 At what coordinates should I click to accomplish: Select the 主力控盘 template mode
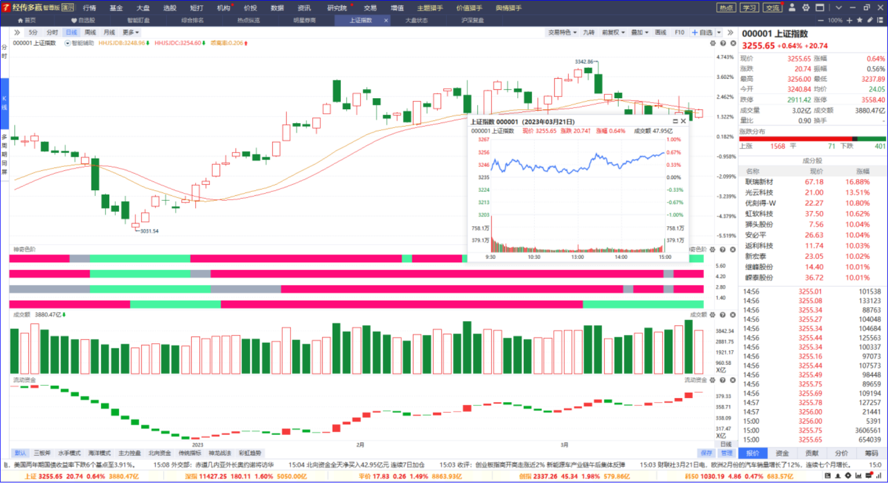(130, 453)
